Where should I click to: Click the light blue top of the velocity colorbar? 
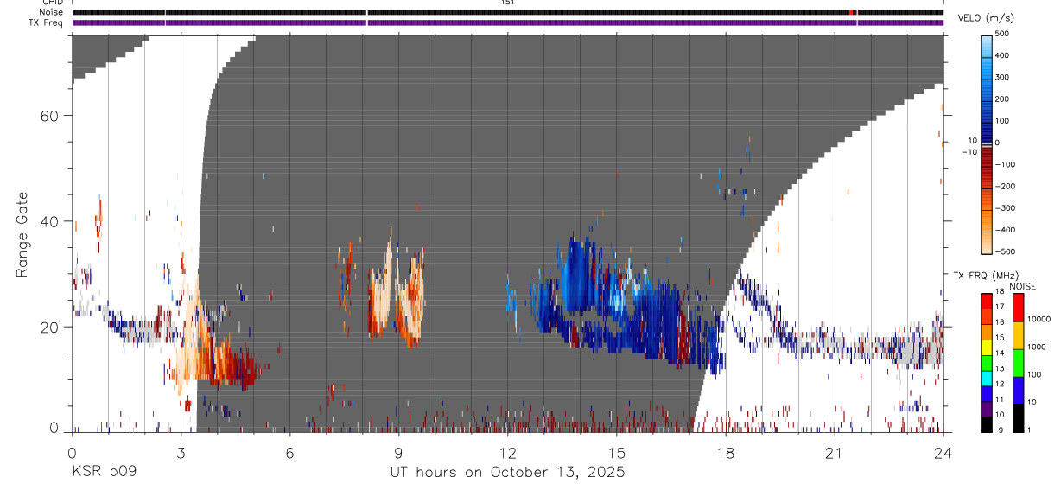pyautogui.click(x=987, y=48)
